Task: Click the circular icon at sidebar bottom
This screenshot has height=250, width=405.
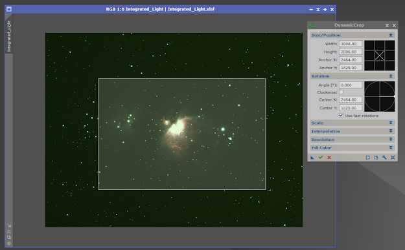Action: click(x=9, y=244)
